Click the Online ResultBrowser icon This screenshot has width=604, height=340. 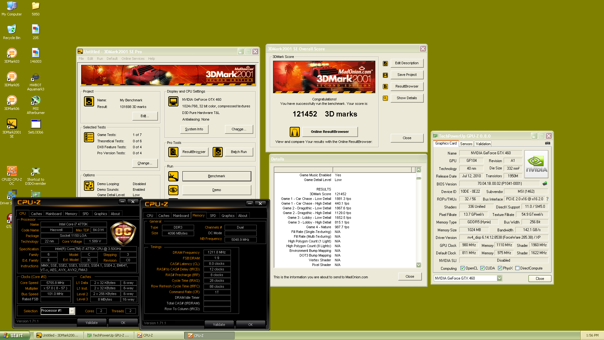pos(295,132)
